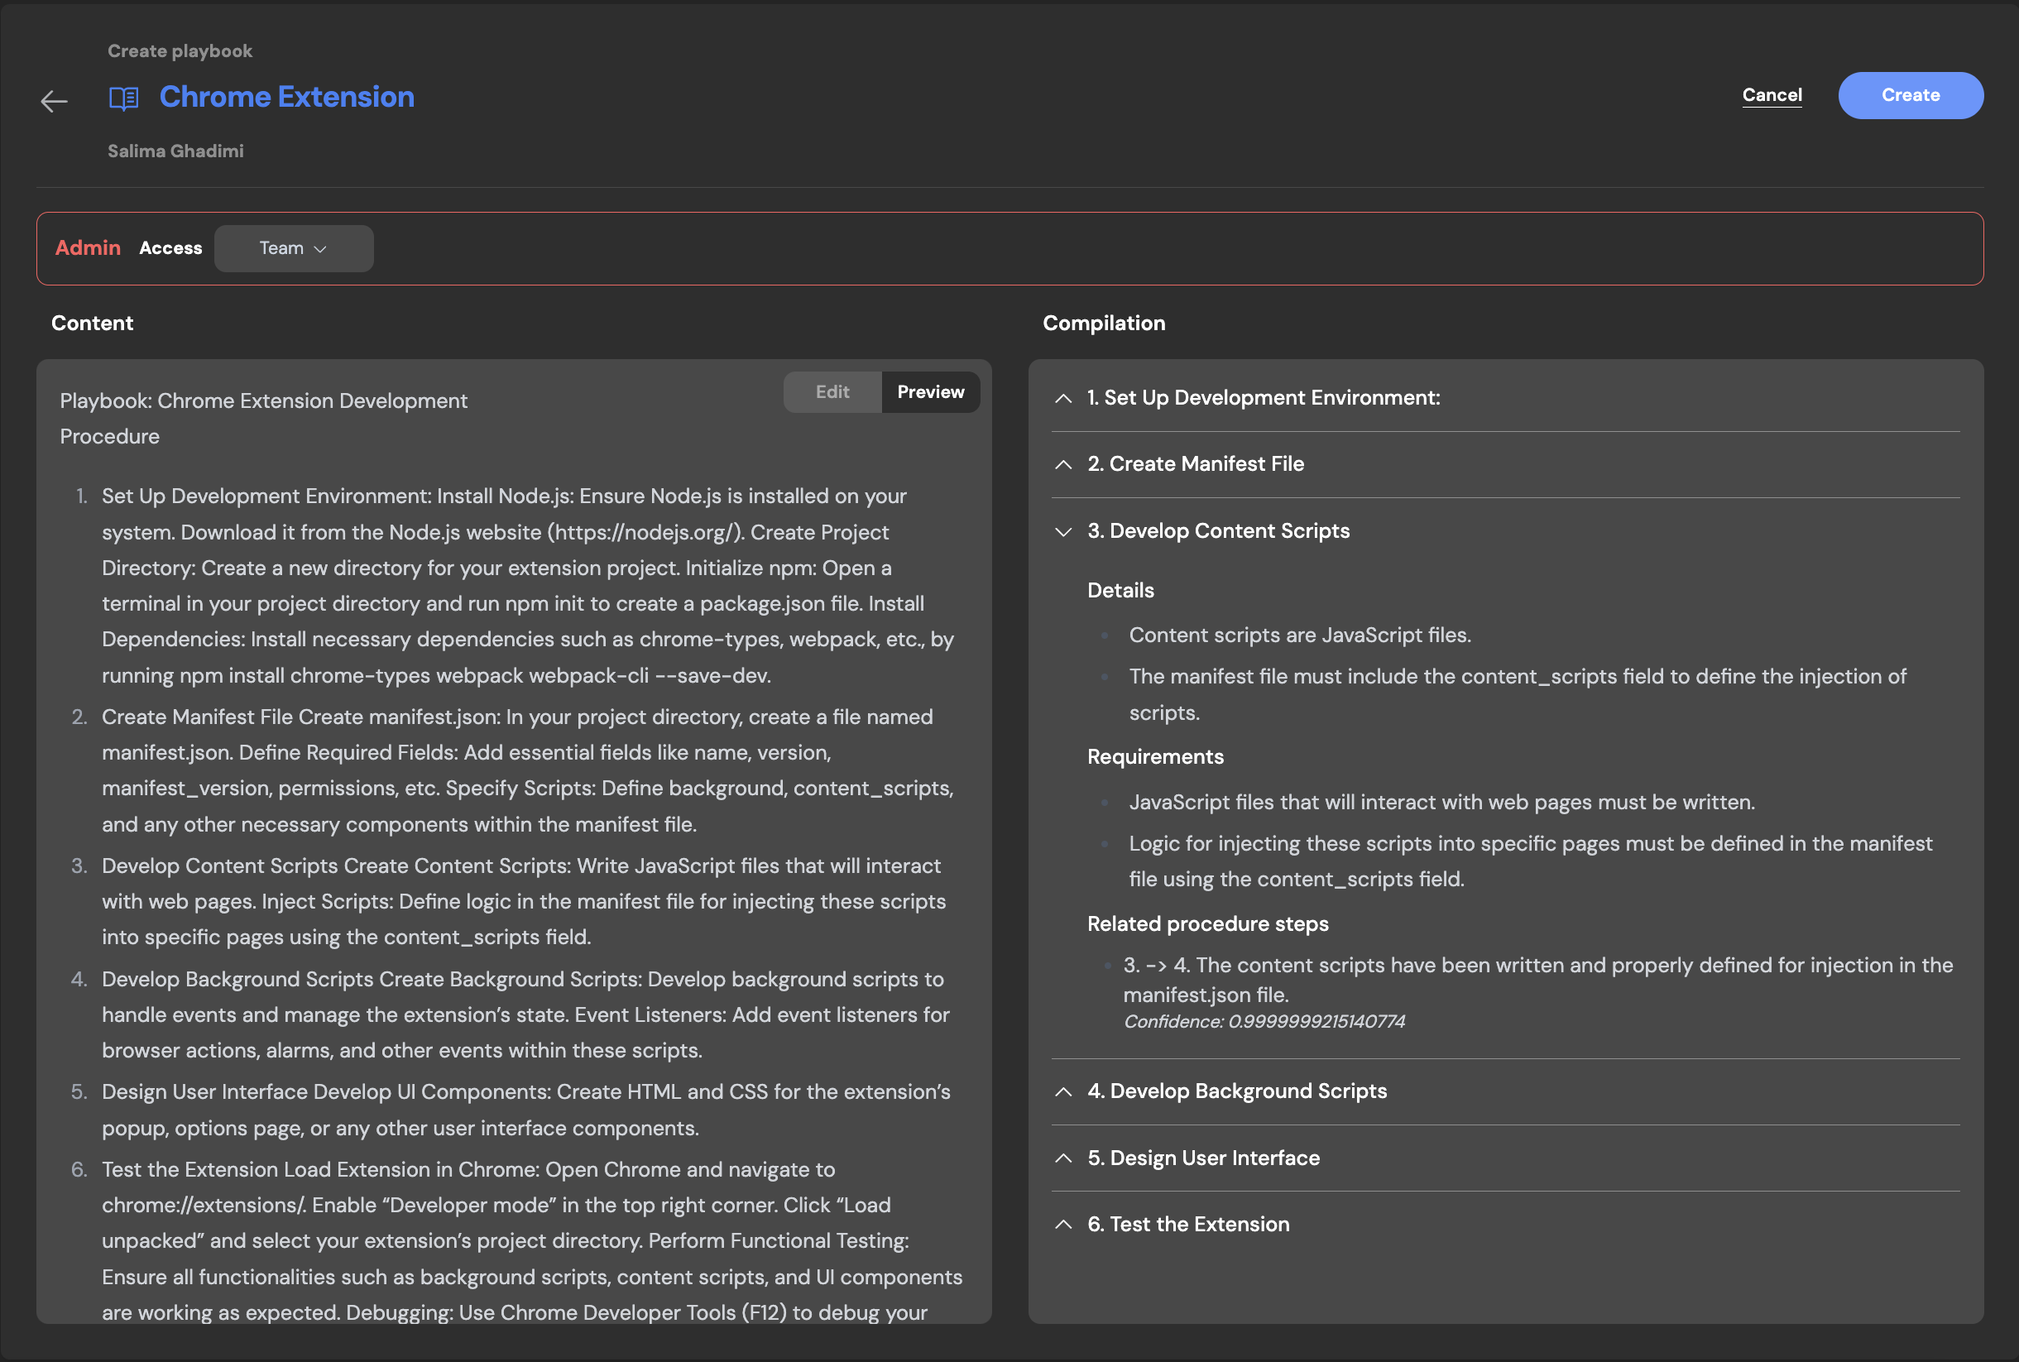Switch to Edit mode
Image resolution: width=2019 pixels, height=1362 pixels.
click(832, 391)
